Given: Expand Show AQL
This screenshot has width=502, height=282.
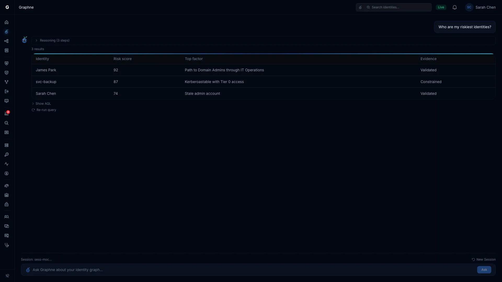Looking at the screenshot, I should click(x=41, y=104).
